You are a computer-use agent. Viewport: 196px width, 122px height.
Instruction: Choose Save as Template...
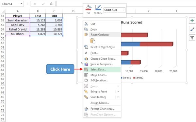[x=102, y=64]
